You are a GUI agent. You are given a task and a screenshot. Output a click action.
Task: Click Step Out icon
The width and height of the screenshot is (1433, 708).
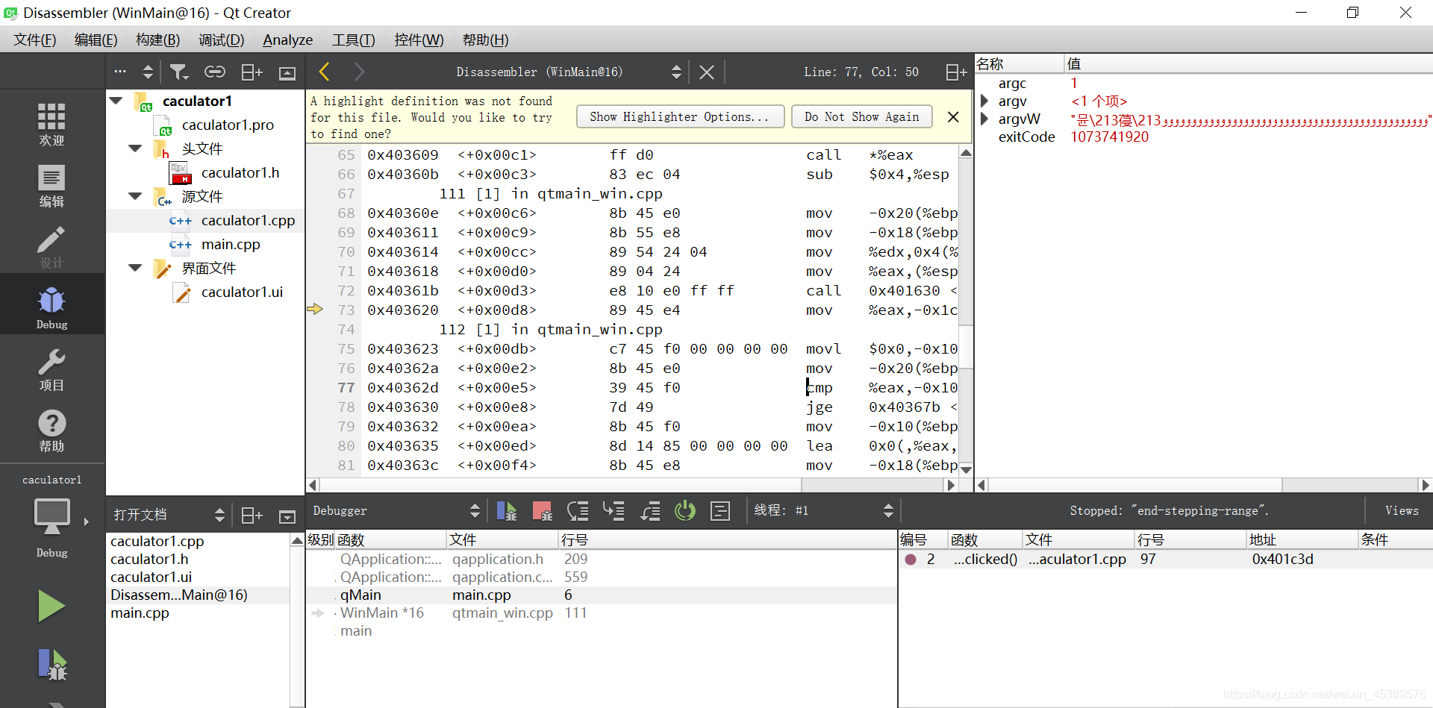[x=650, y=511]
